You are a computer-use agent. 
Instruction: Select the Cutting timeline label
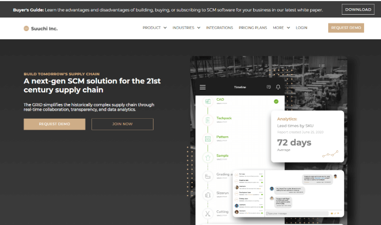[x=222, y=211]
